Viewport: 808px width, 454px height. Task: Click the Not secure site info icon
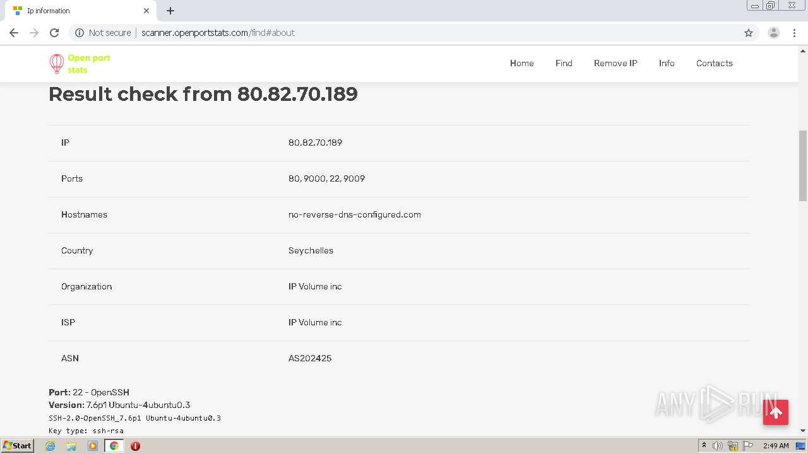coord(80,33)
